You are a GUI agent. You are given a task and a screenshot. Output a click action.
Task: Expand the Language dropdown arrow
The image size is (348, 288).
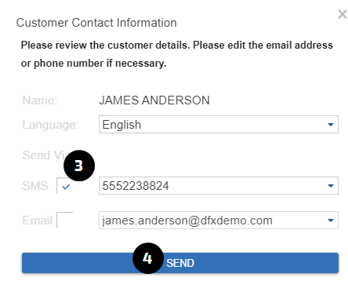(331, 125)
